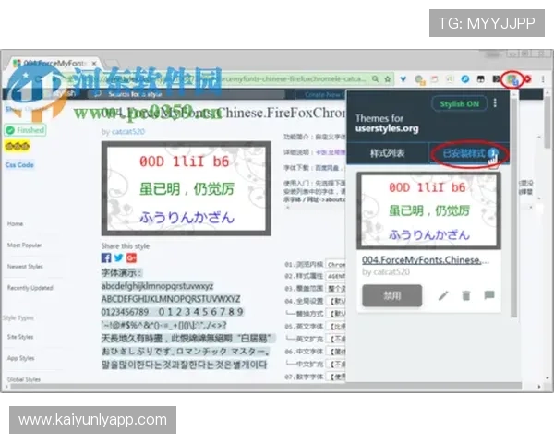Open feedback comment icon for installed style
Viewport: 554px width, 443px height.
click(x=489, y=294)
